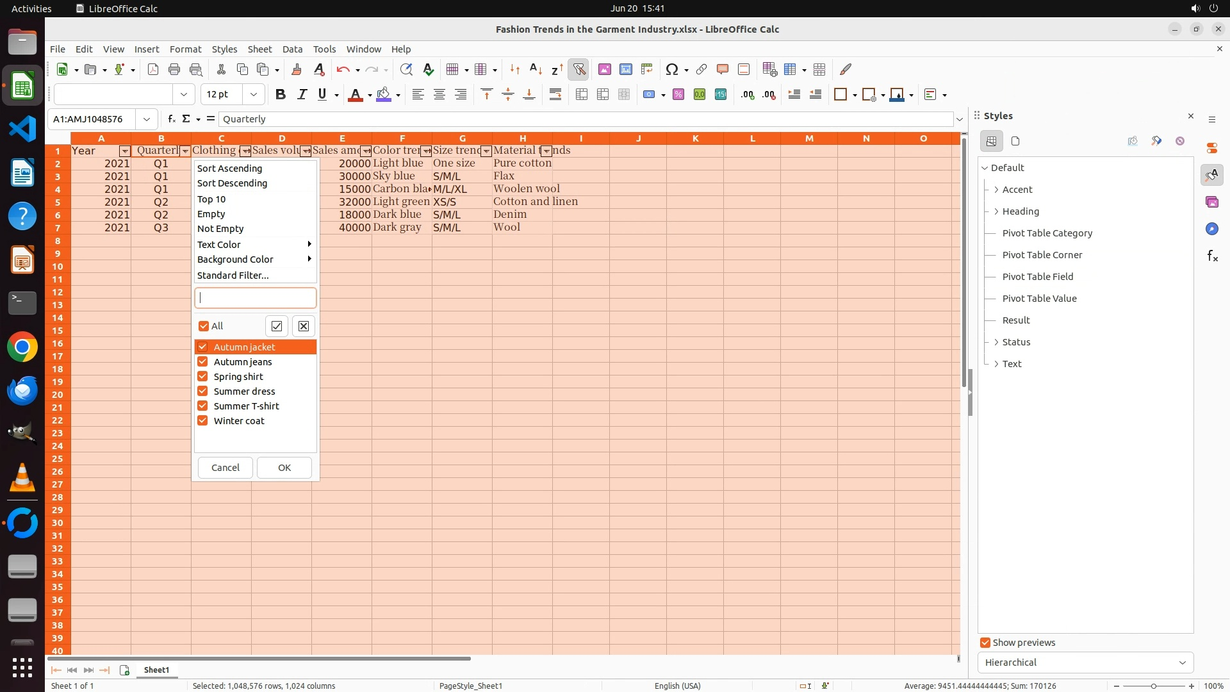The image size is (1230, 692).
Task: Open the Function Wizard next to formula bar
Action: (171, 119)
